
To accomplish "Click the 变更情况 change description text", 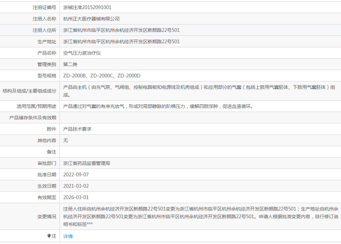I will (201, 217).
